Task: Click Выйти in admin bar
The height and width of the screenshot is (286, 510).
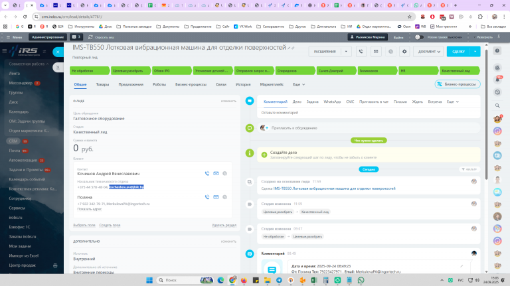Action: 398,37
